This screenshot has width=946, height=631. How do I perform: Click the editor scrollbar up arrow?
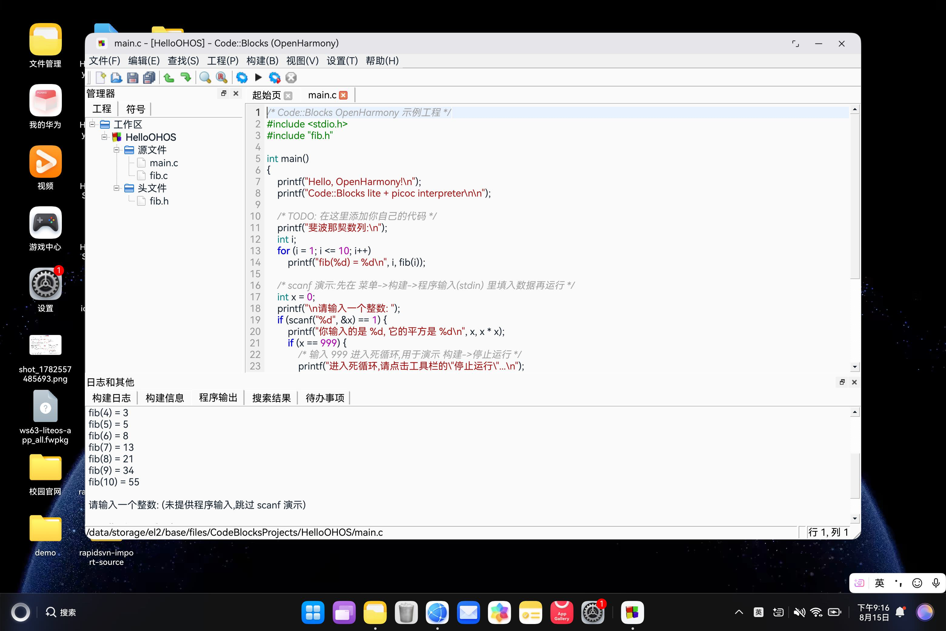(854, 110)
